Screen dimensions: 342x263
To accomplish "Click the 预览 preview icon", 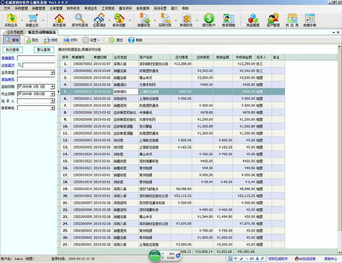I will pos(47,40).
